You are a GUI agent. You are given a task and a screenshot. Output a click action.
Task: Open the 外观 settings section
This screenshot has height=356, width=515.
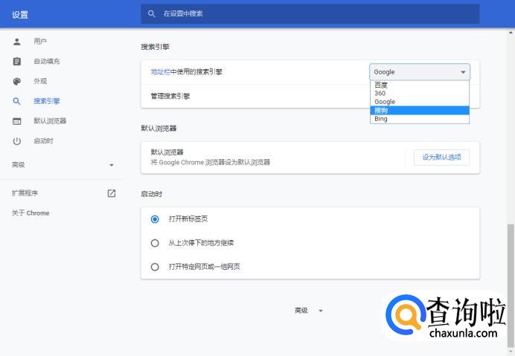pyautogui.click(x=40, y=81)
